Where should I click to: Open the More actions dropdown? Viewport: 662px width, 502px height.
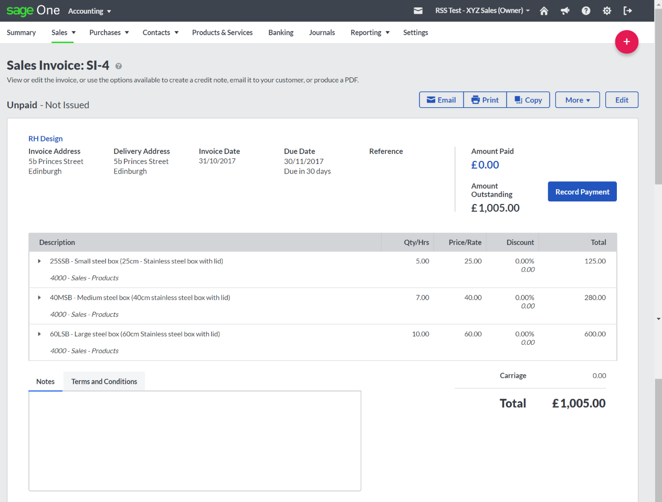coord(577,99)
